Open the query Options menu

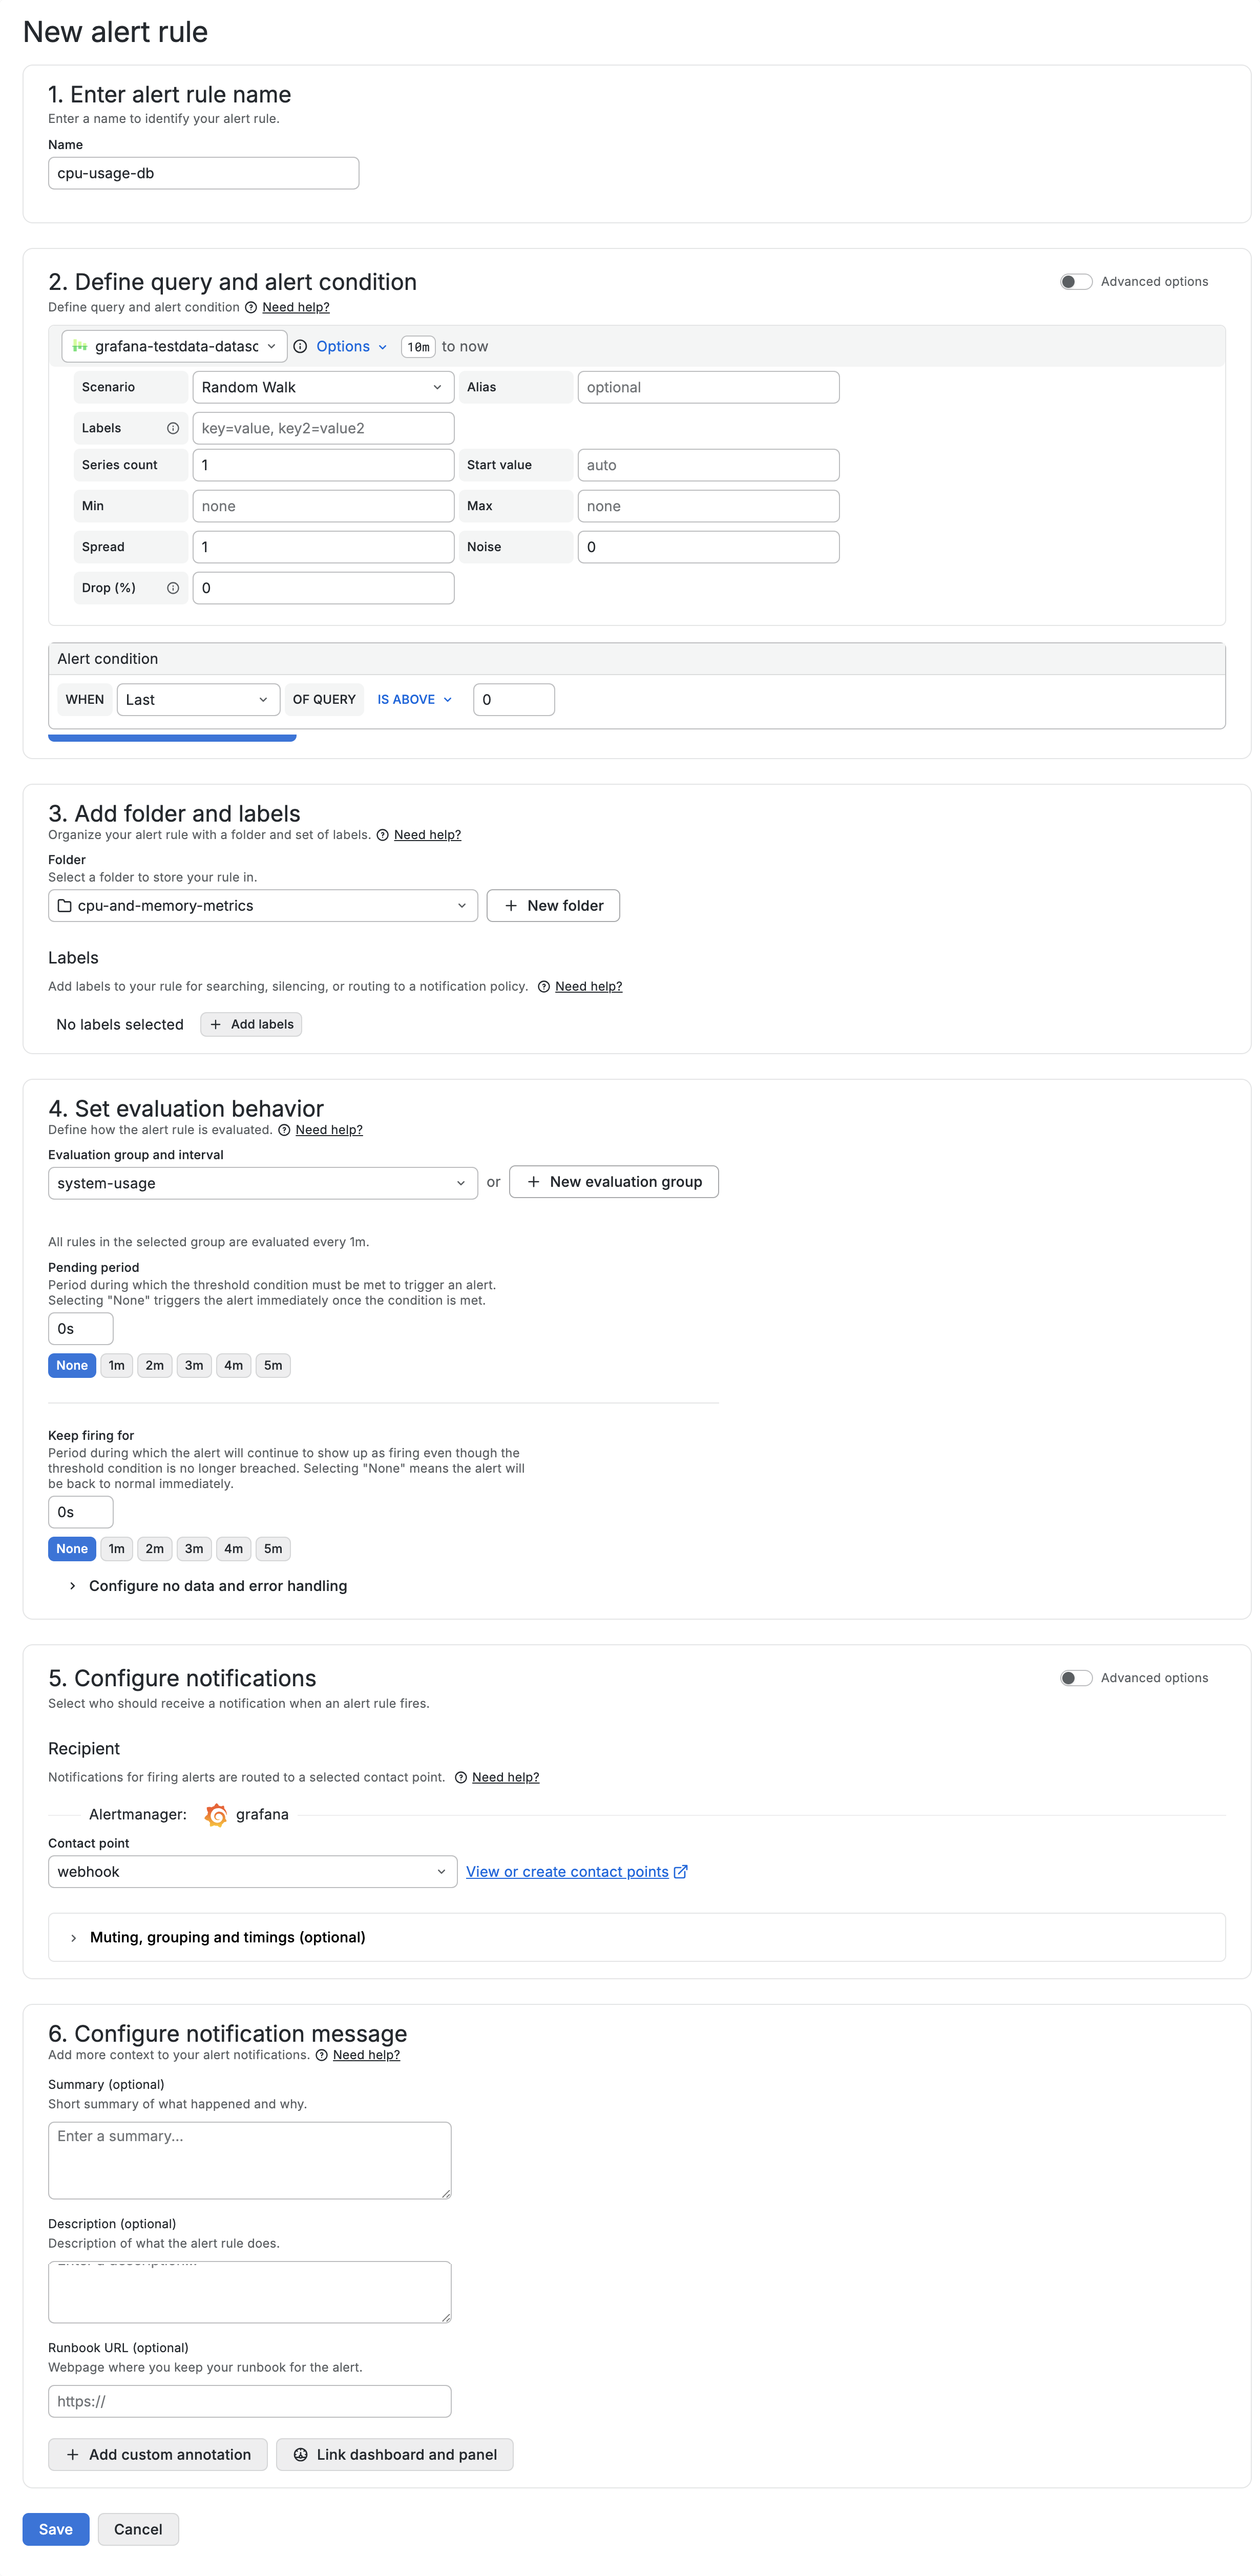click(351, 347)
